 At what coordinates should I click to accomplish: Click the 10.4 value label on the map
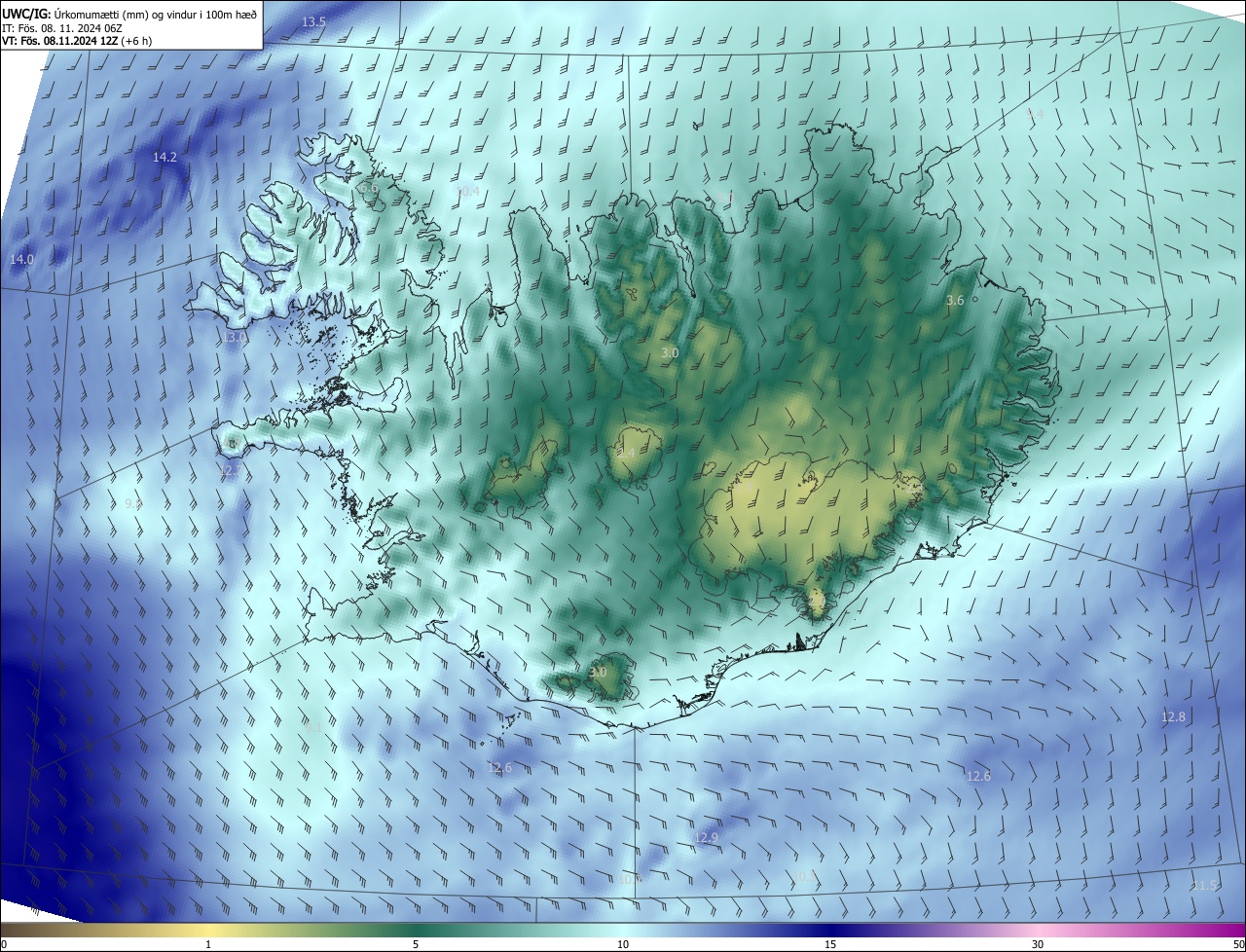coord(467,192)
